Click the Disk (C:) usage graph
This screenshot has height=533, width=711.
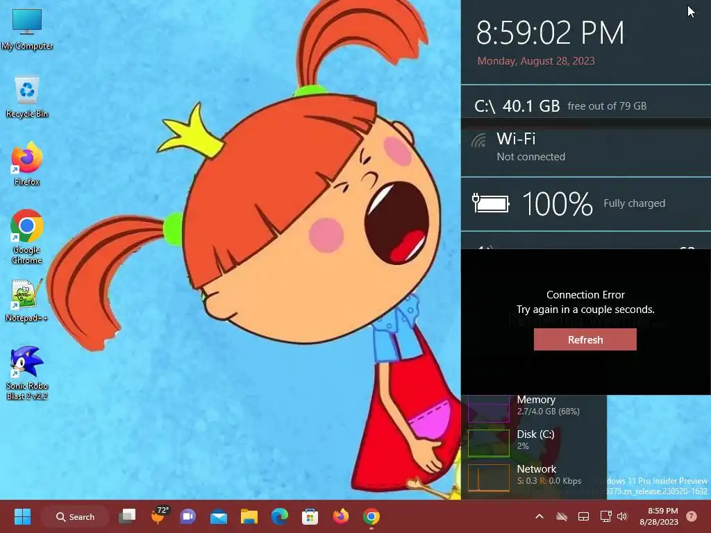click(488, 443)
